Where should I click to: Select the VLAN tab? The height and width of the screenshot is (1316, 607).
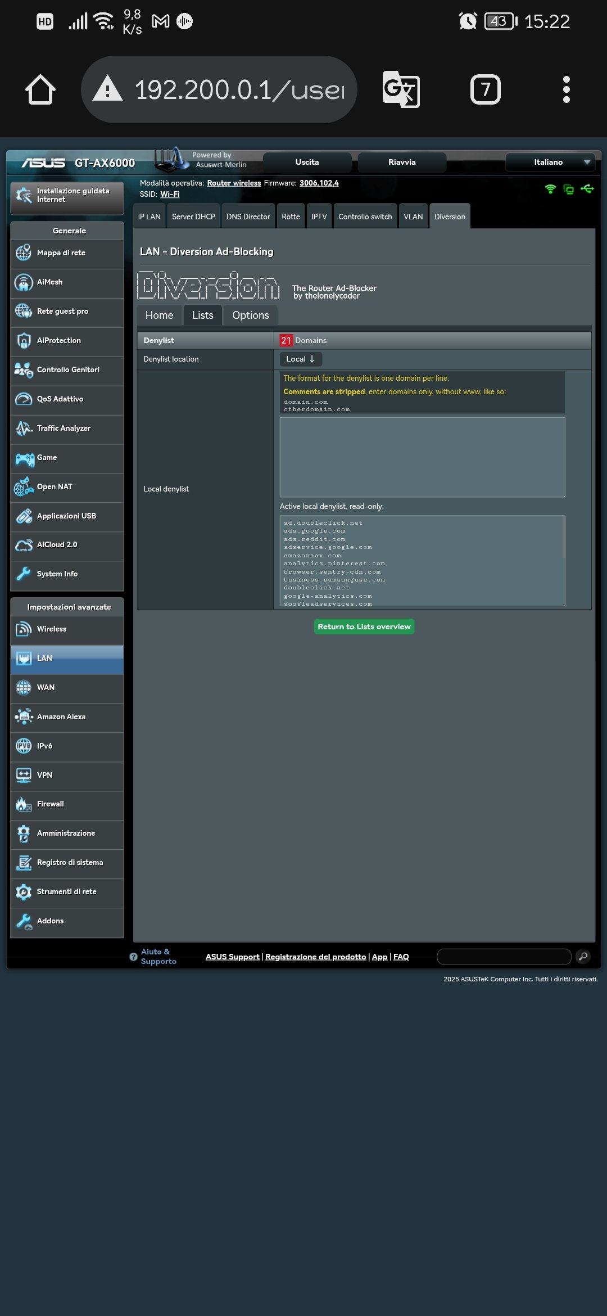(x=413, y=217)
